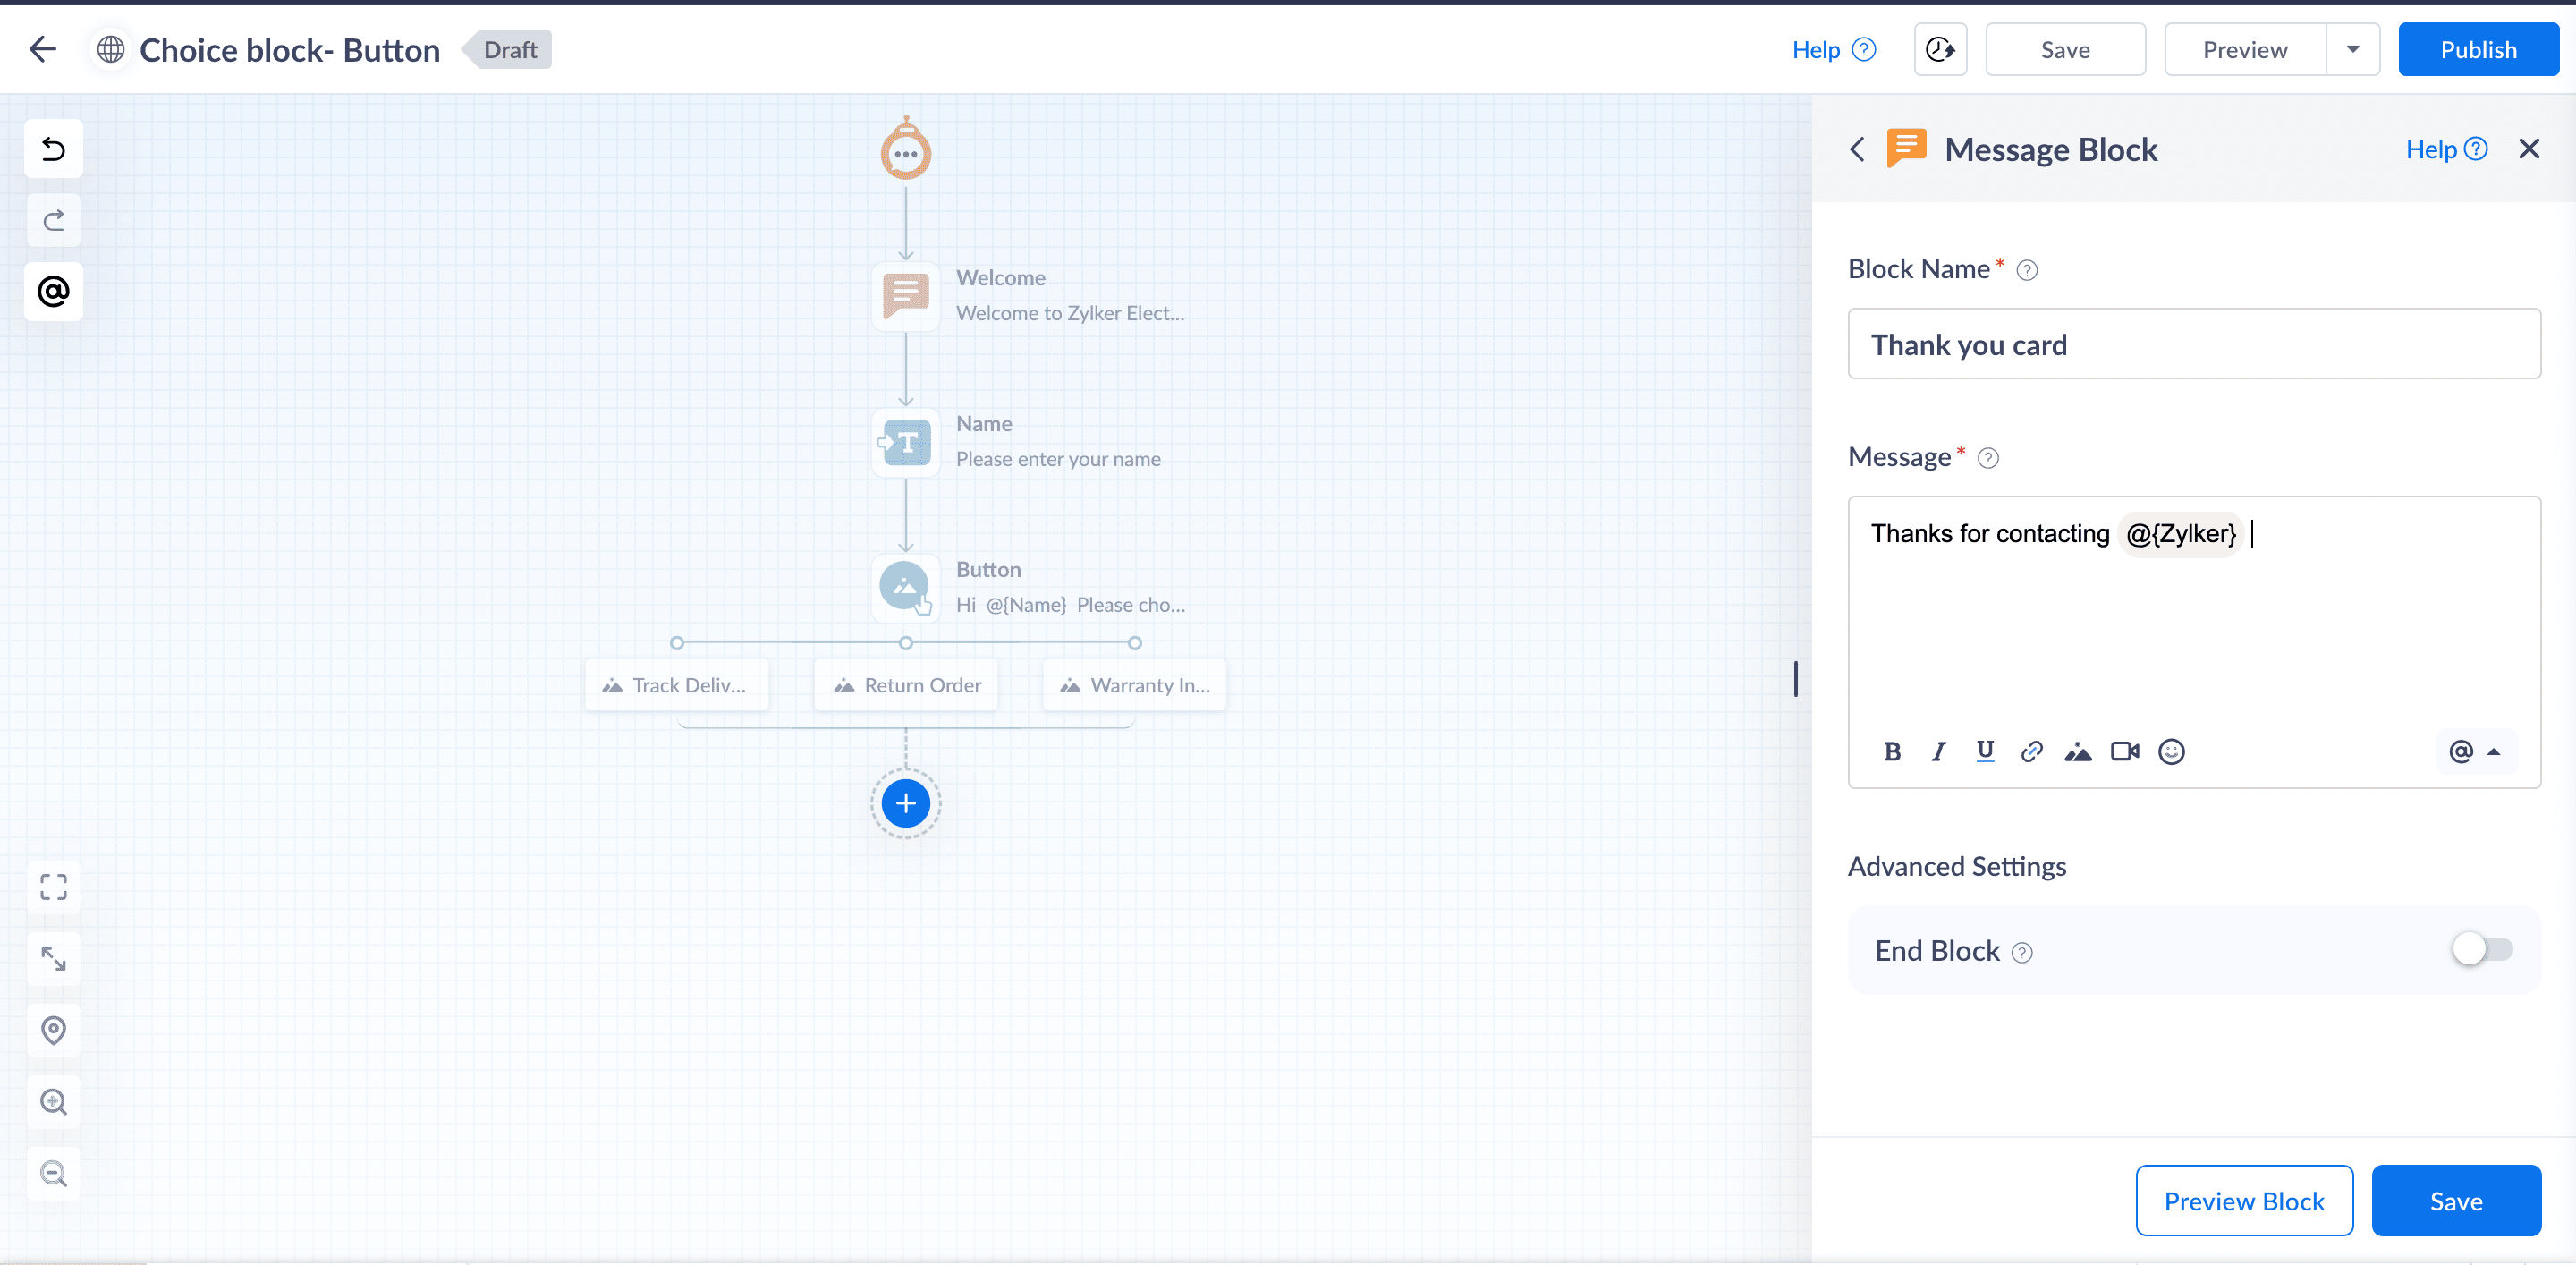Image resolution: width=2576 pixels, height=1265 pixels.
Task: Insert a video in the message
Action: click(x=2124, y=751)
